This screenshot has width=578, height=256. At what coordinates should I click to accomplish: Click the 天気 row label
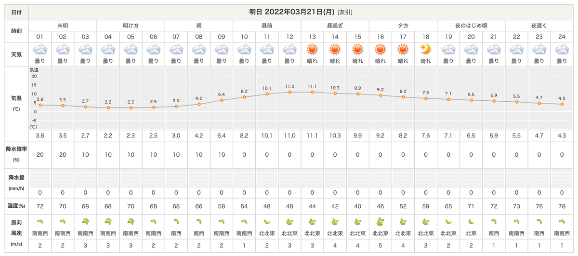[16, 54]
